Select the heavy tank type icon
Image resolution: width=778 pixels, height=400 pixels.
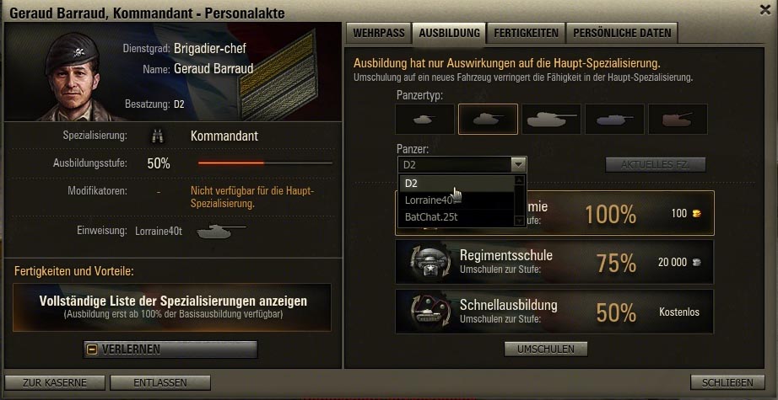click(x=551, y=120)
